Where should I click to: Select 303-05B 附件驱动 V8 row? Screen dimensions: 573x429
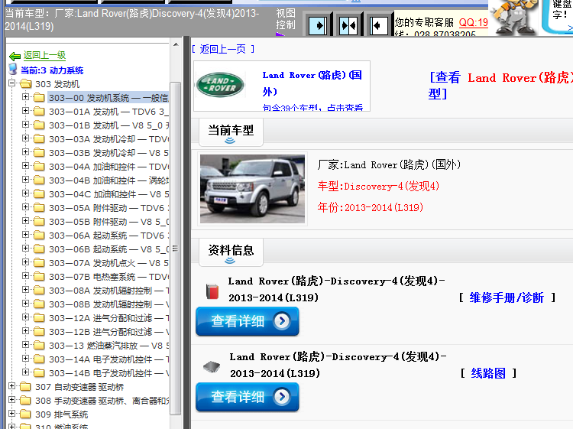pyautogui.click(x=108, y=222)
